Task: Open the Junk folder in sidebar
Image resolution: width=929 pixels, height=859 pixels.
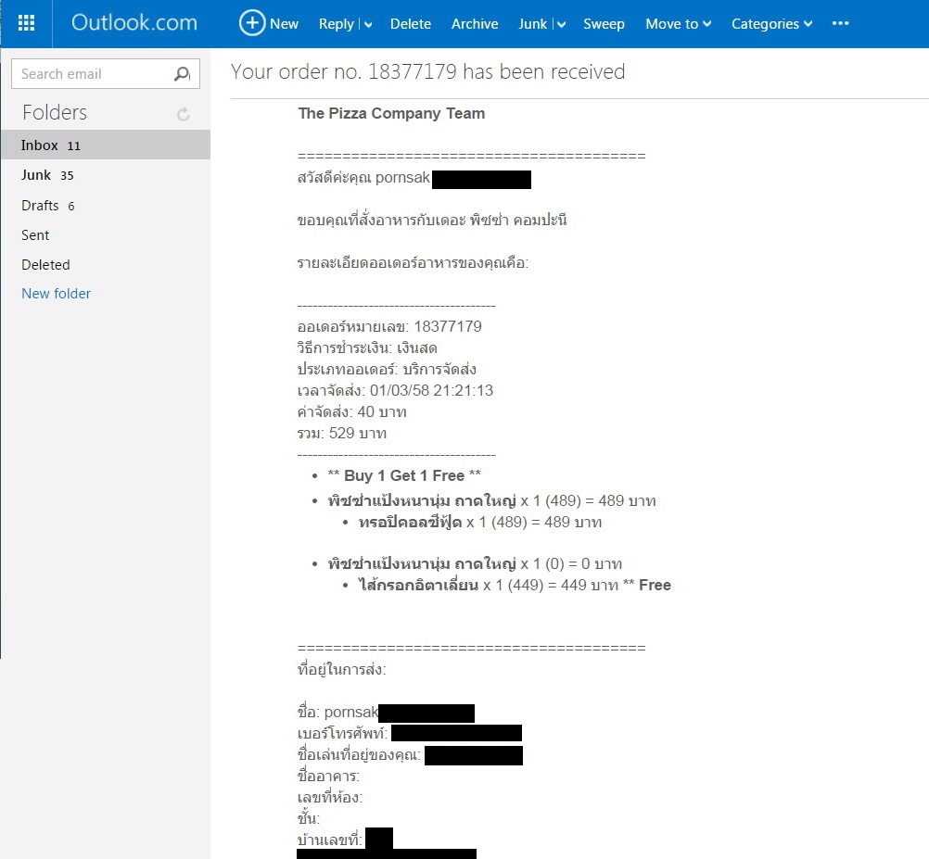Action: pos(106,175)
